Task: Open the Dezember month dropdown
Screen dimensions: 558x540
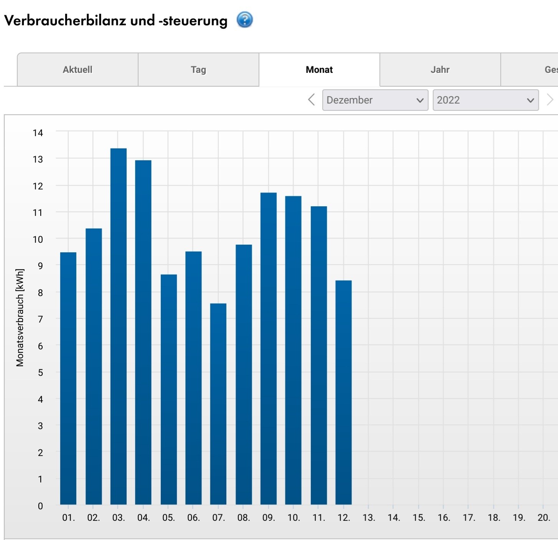Action: (x=375, y=100)
